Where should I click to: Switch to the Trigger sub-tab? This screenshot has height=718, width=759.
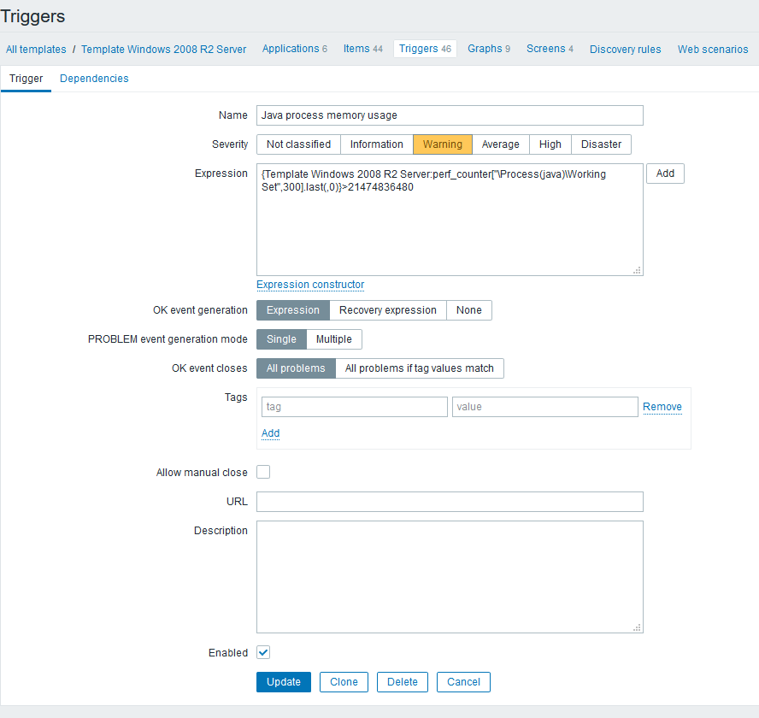tap(26, 79)
